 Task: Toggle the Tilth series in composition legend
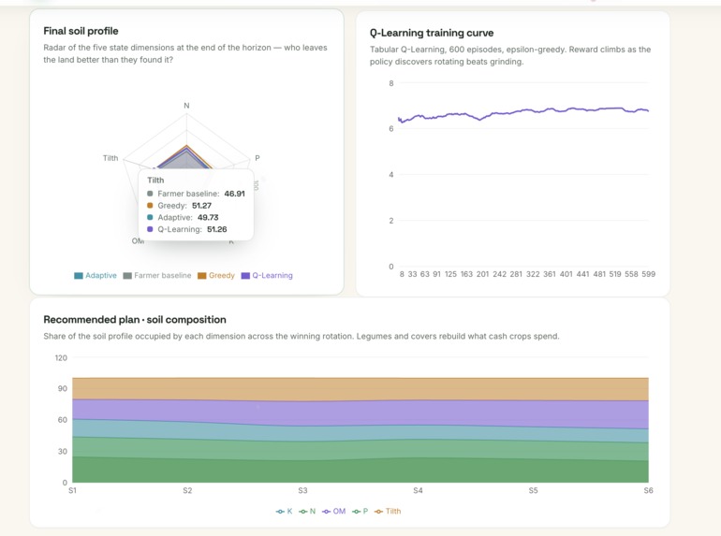[388, 511]
